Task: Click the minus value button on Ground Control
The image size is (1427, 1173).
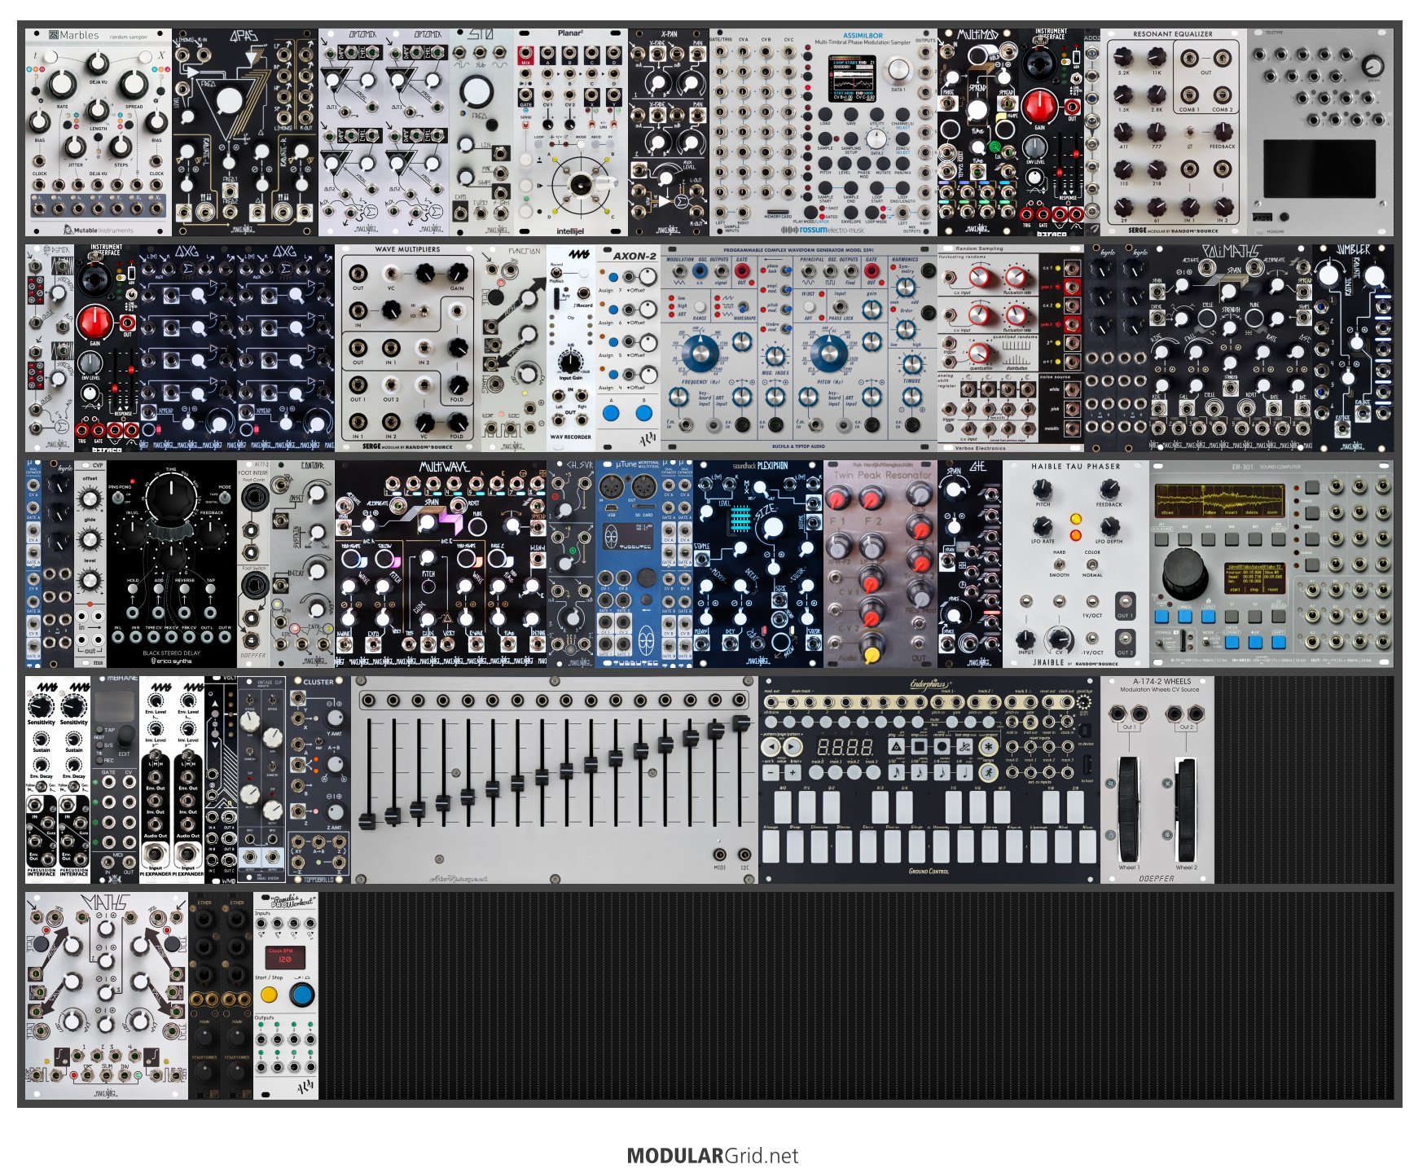Action: (771, 771)
